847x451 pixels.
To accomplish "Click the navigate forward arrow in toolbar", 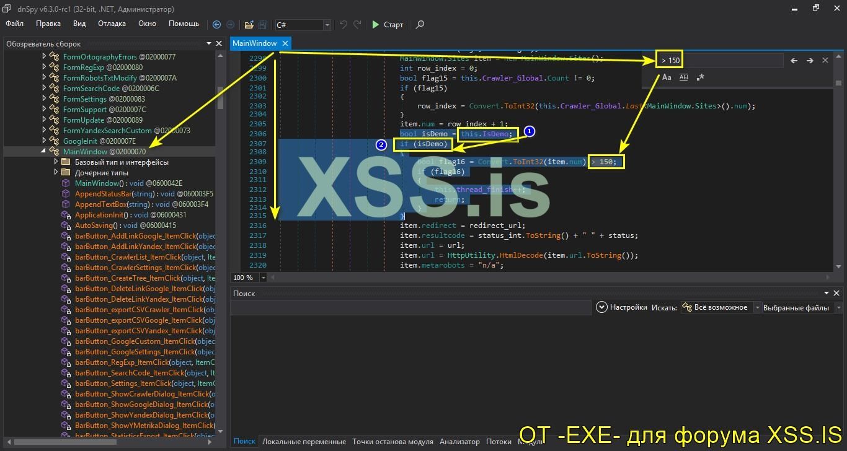I will pyautogui.click(x=230, y=25).
